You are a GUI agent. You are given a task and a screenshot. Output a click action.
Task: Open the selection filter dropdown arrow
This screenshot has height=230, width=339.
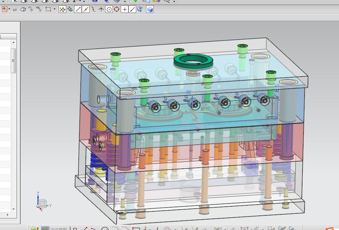click(9, 9)
